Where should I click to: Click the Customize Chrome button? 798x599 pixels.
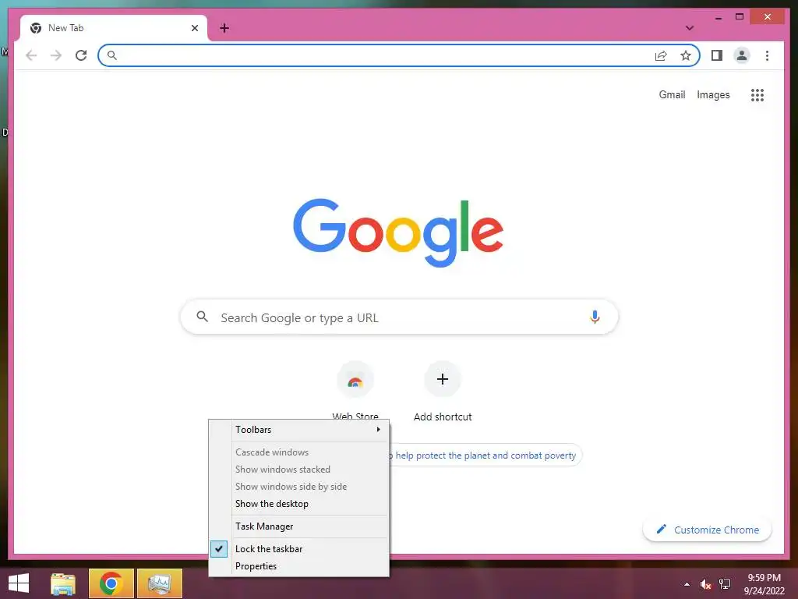(x=708, y=530)
